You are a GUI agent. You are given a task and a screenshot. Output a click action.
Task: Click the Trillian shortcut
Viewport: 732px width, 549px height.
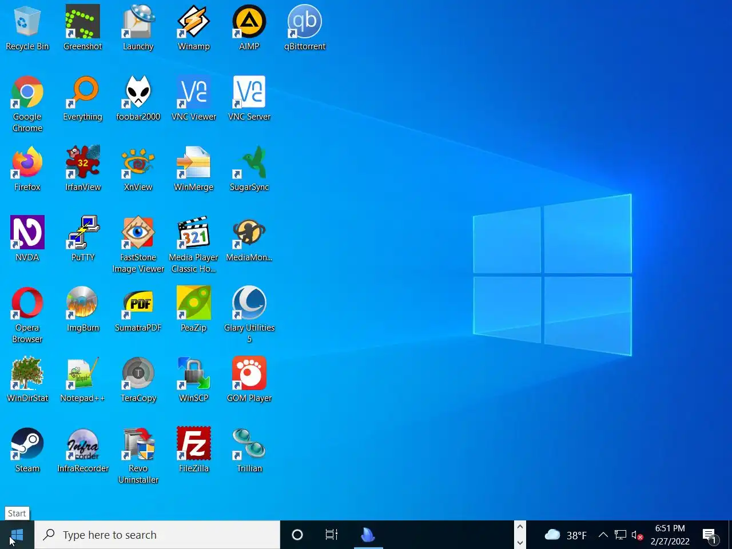[x=249, y=450]
